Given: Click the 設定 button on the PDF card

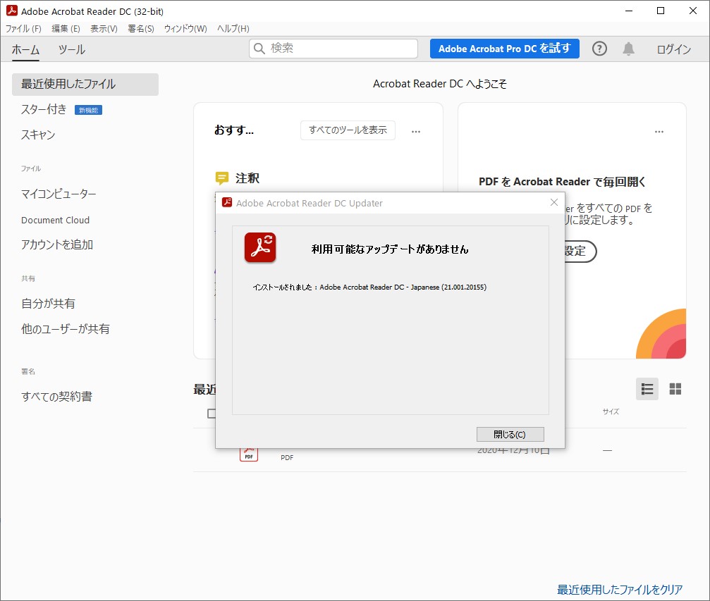Looking at the screenshot, I should (573, 252).
